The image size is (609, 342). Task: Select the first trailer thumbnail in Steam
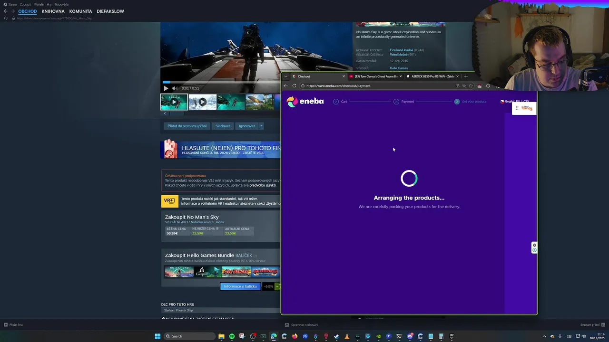tap(174, 102)
